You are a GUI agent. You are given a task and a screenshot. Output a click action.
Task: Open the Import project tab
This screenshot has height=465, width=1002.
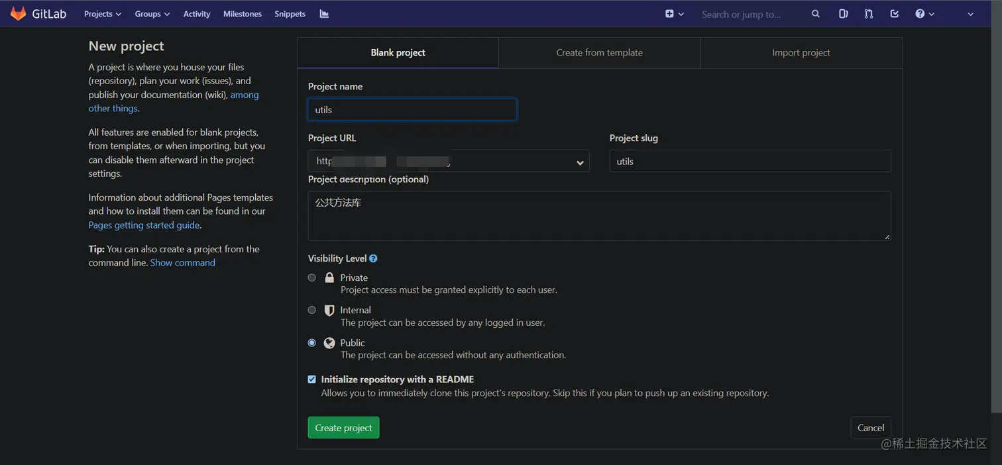801,52
